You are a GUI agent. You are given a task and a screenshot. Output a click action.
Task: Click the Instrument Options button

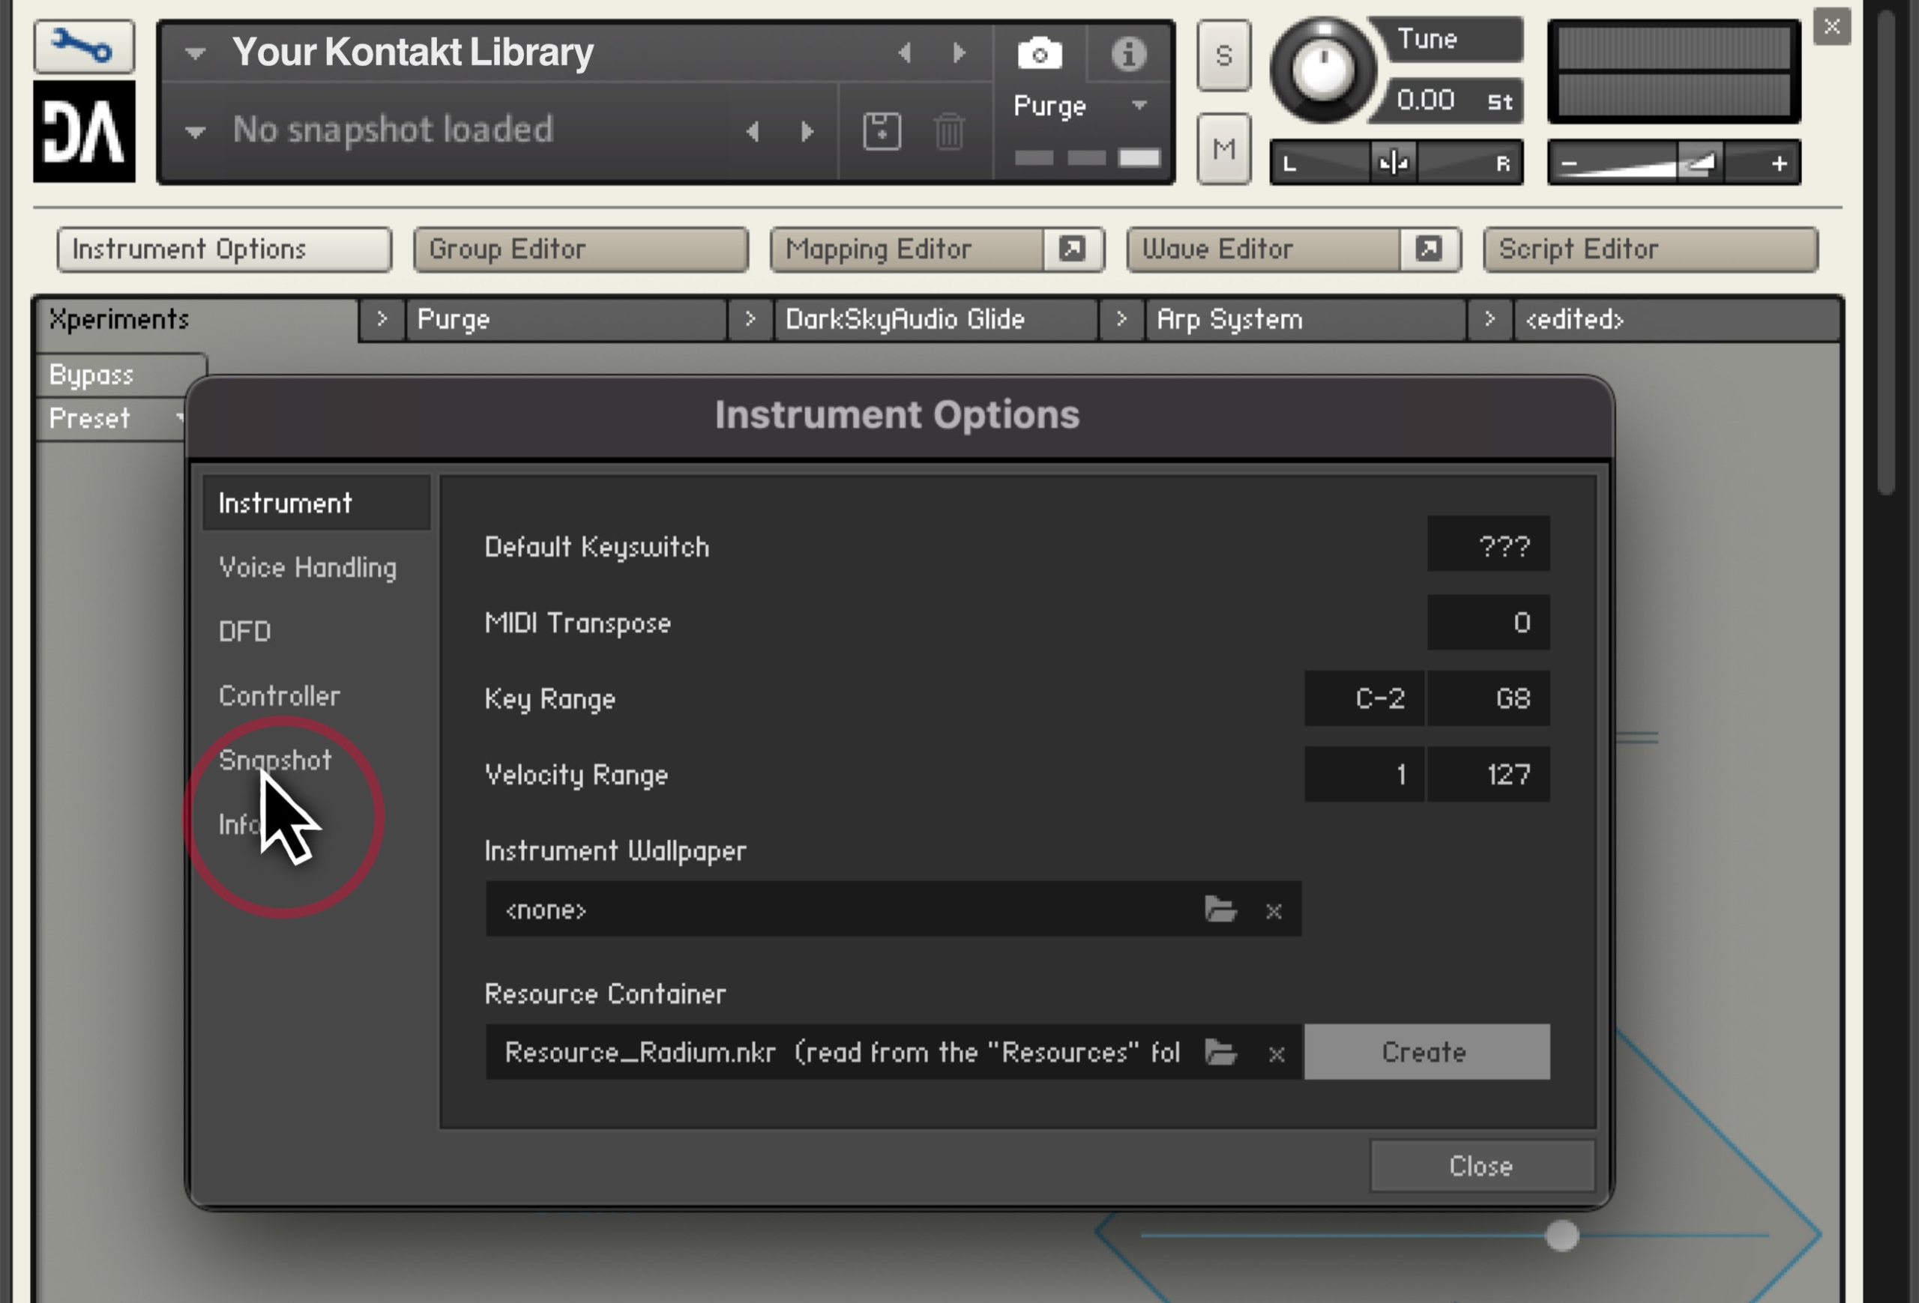(x=224, y=250)
